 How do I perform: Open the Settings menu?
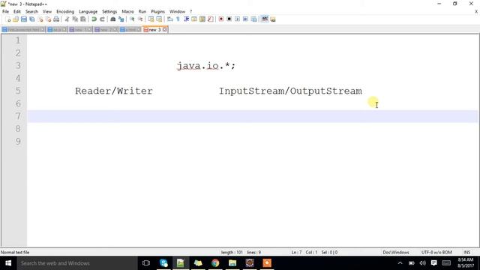[x=109, y=12]
